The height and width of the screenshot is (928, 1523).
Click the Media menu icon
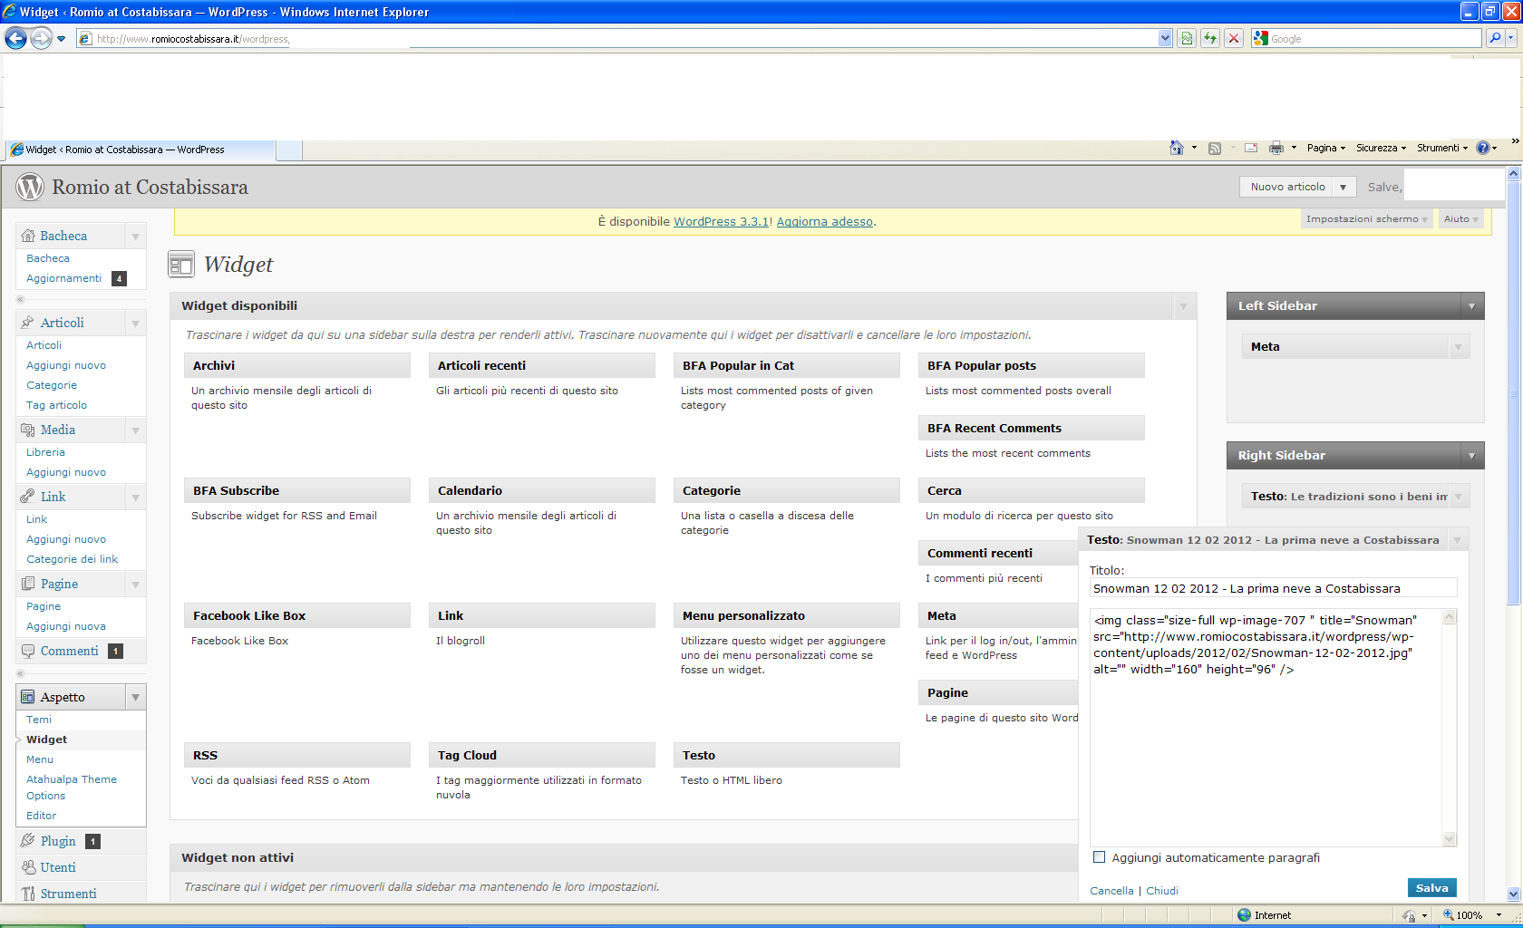pos(28,430)
